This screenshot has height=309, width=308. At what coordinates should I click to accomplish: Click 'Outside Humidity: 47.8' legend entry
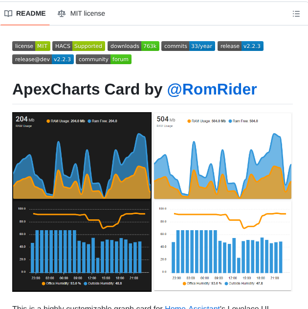(243, 284)
